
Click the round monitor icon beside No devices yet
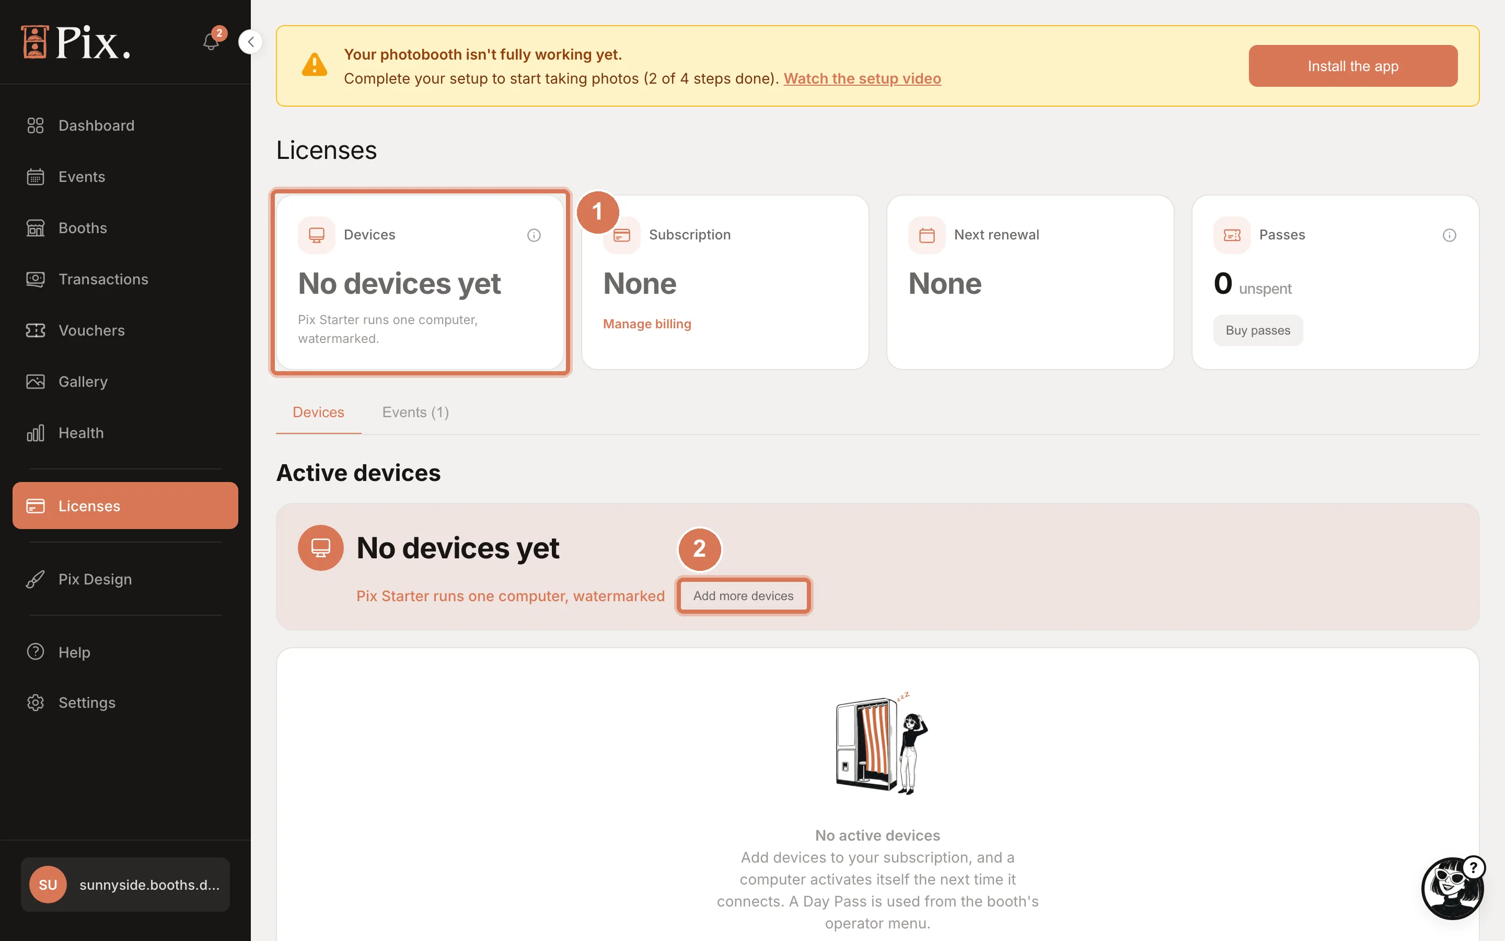pyautogui.click(x=320, y=548)
